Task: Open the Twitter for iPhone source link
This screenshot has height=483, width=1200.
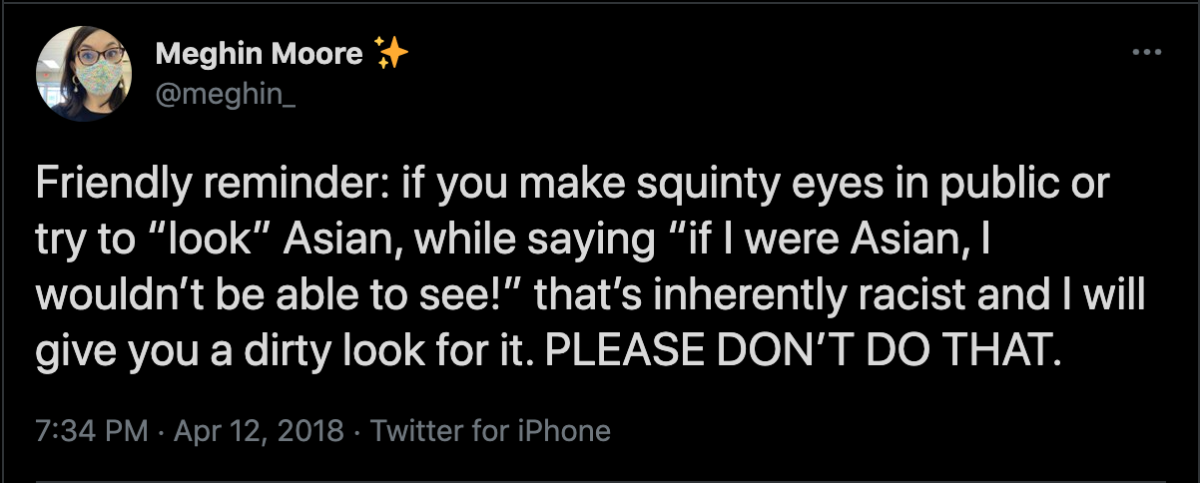Action: coord(490,431)
